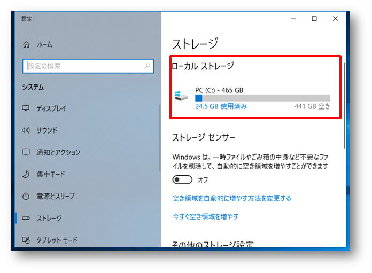
Task: Open サウンド settings
Action: (x=46, y=130)
